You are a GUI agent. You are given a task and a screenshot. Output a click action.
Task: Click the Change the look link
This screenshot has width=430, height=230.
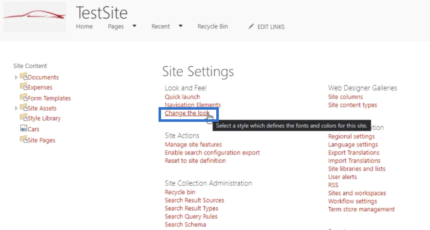pyautogui.click(x=187, y=113)
